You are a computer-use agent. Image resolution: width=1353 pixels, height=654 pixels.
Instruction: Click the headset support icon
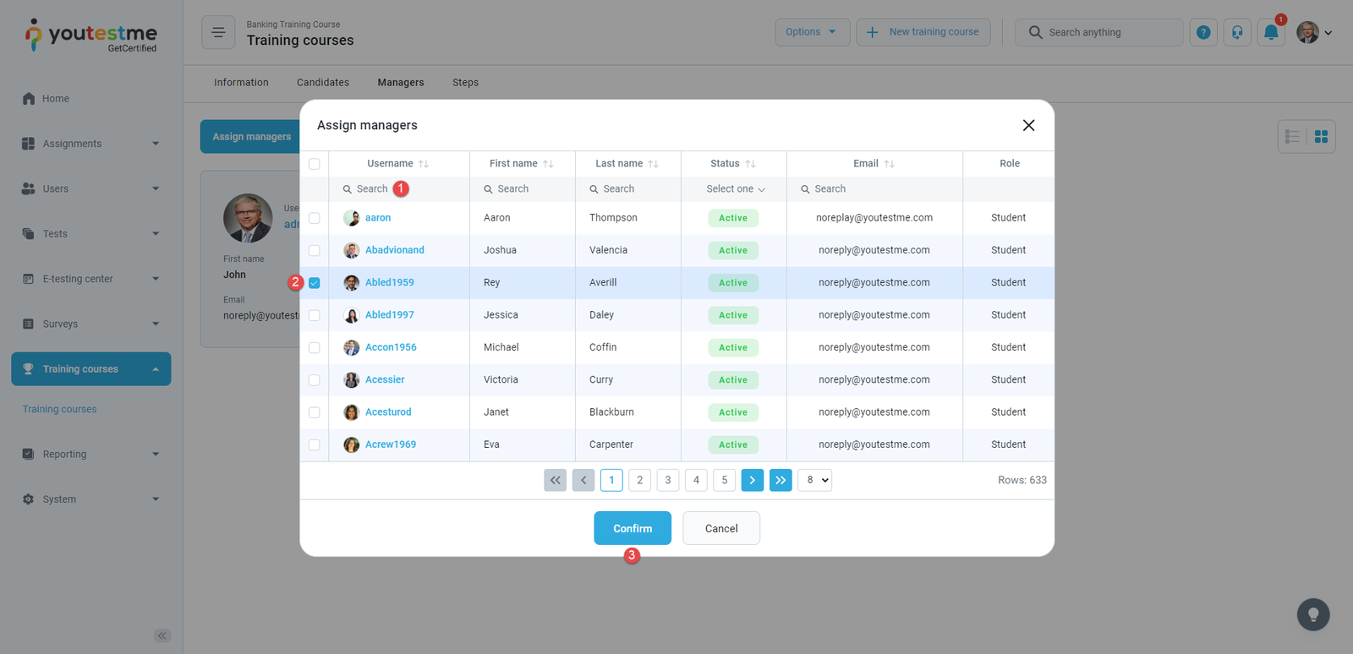pos(1237,33)
